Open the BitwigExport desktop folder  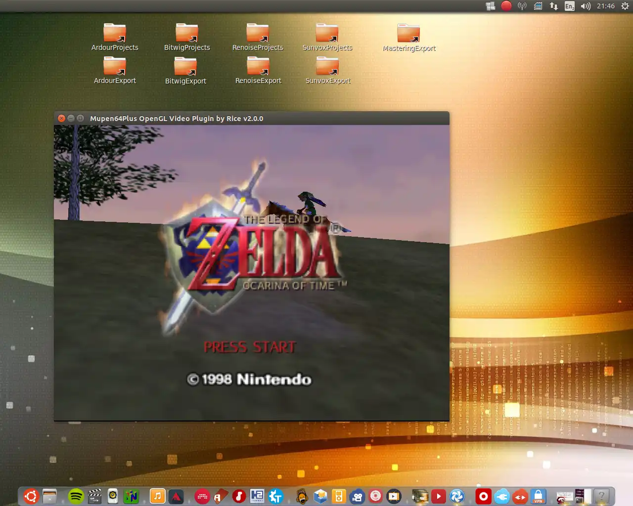coord(185,71)
